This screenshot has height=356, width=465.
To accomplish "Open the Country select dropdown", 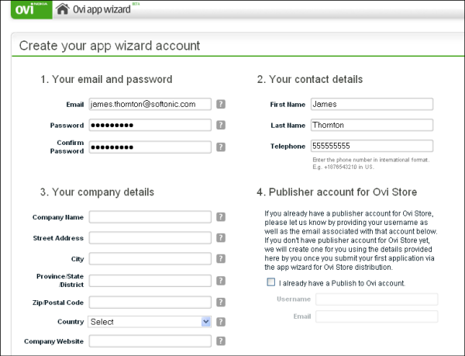I will (150, 321).
